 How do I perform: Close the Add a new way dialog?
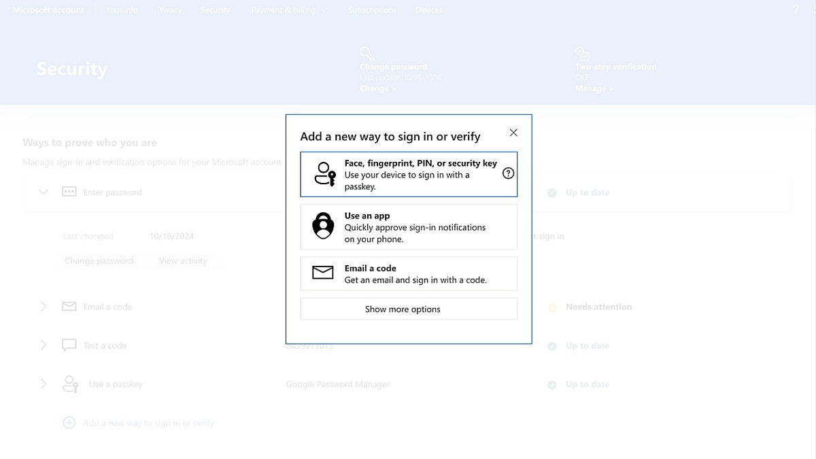(x=513, y=133)
